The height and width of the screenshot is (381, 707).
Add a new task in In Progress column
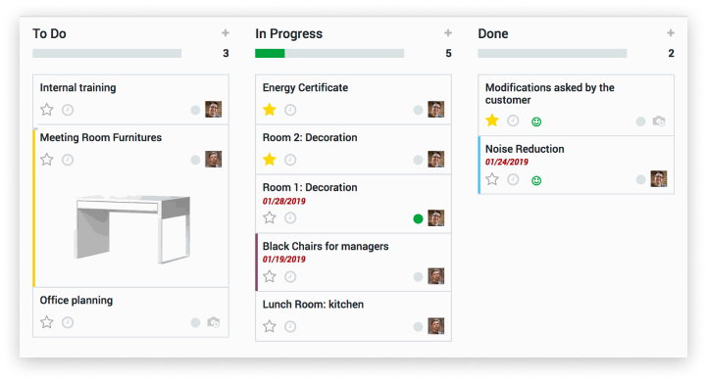click(448, 33)
